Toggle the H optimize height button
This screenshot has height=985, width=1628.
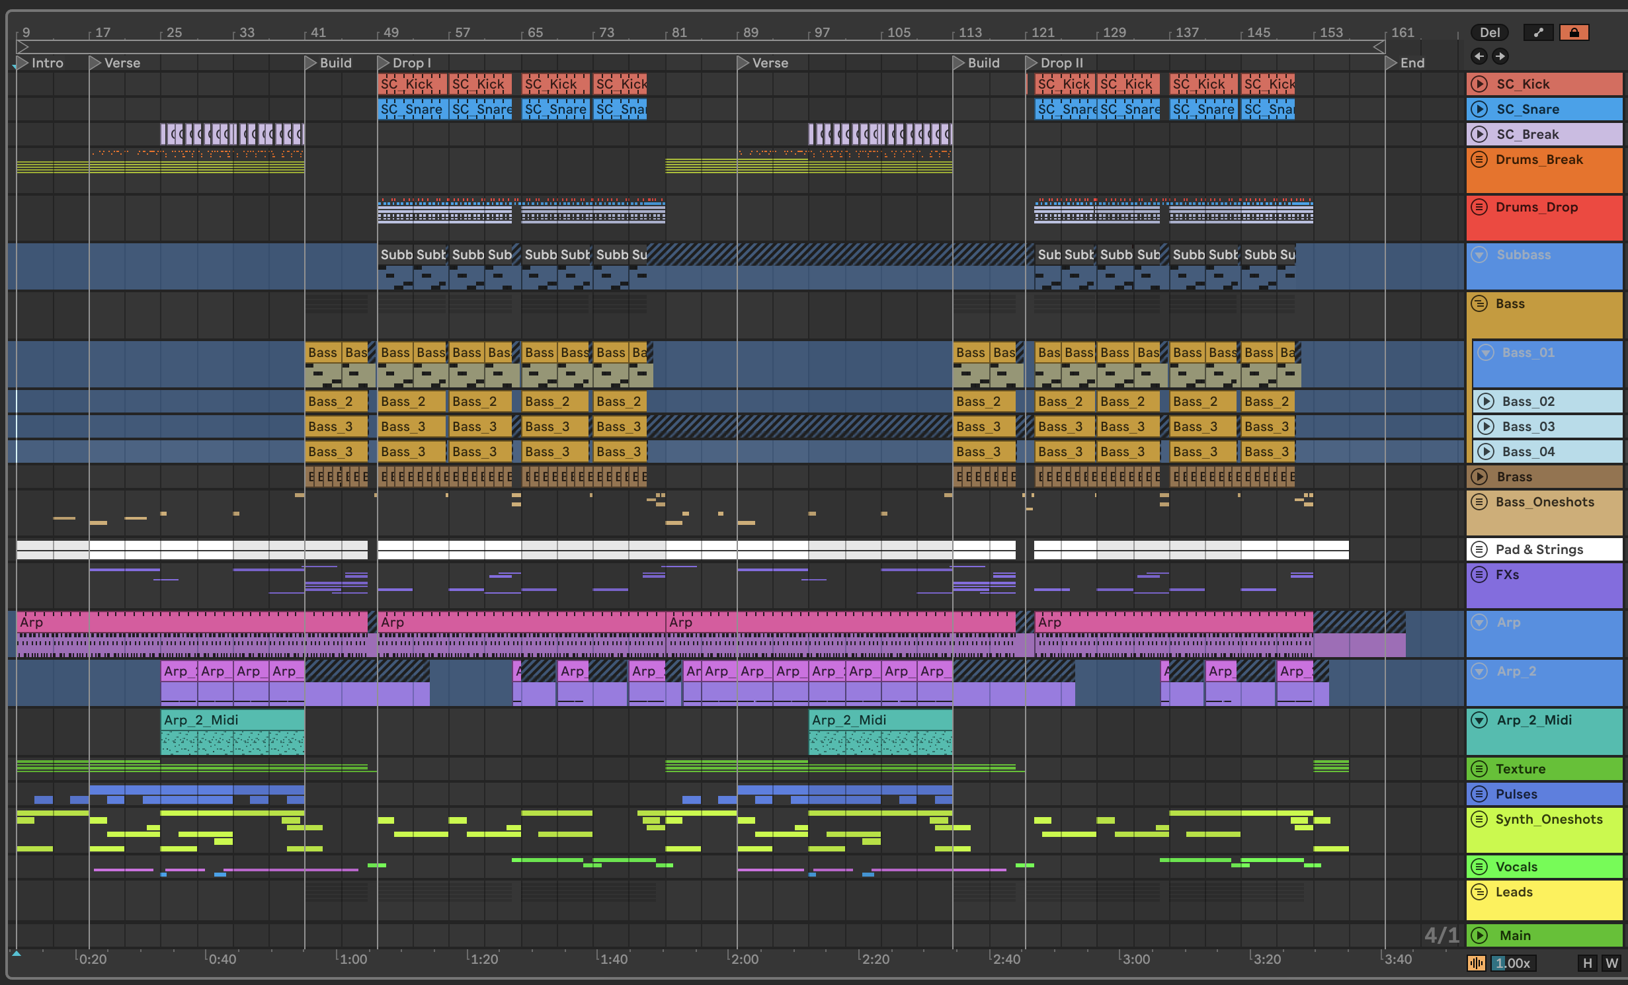[x=1587, y=963]
